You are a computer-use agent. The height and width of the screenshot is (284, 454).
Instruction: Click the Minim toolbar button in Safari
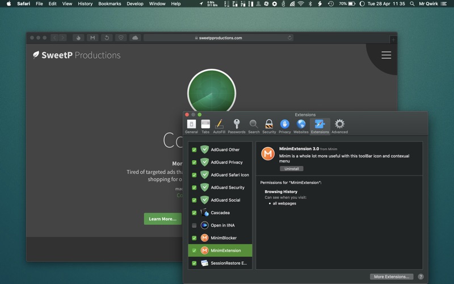click(x=93, y=38)
